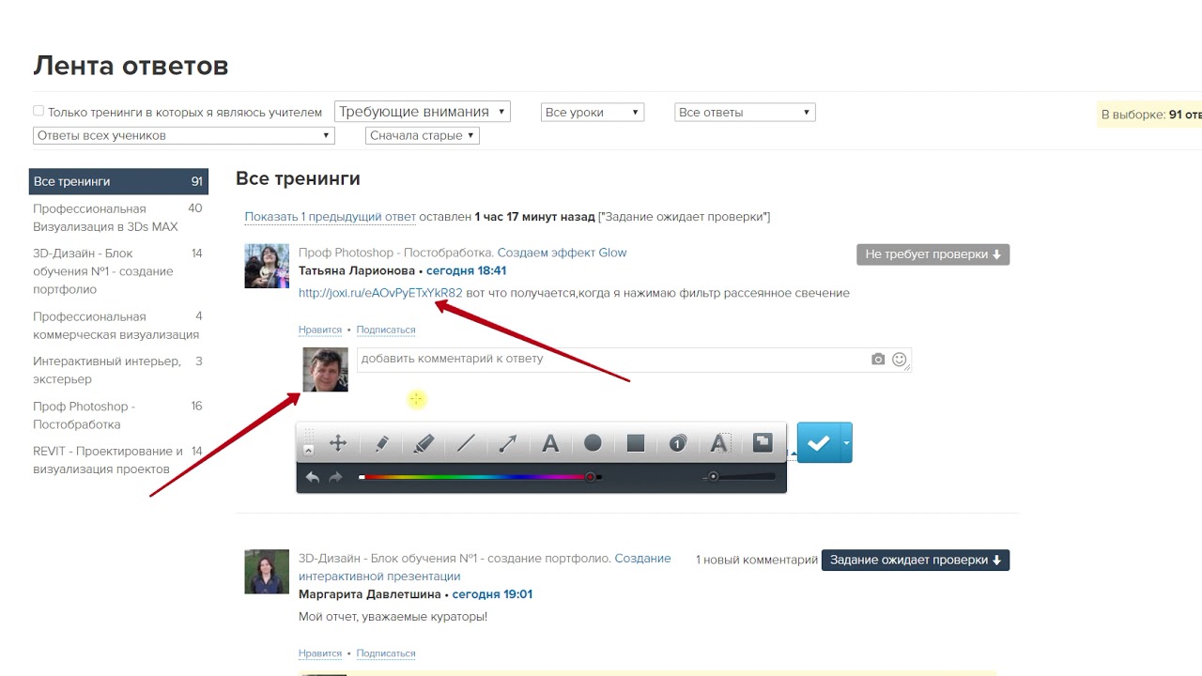The width and height of the screenshot is (1202, 676).
Task: Open 'Ответы всех учеников' dropdown
Action: pyautogui.click(x=184, y=135)
